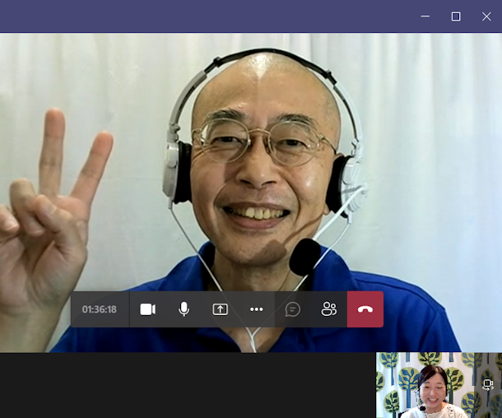The image size is (502, 418).
Task: Turn off the video camera
Action: [x=147, y=309]
